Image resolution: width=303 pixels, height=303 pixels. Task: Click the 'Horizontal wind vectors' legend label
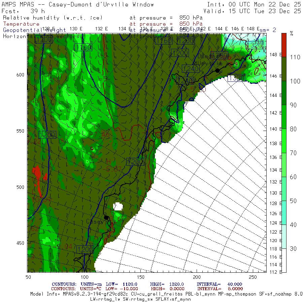[x=41, y=36]
